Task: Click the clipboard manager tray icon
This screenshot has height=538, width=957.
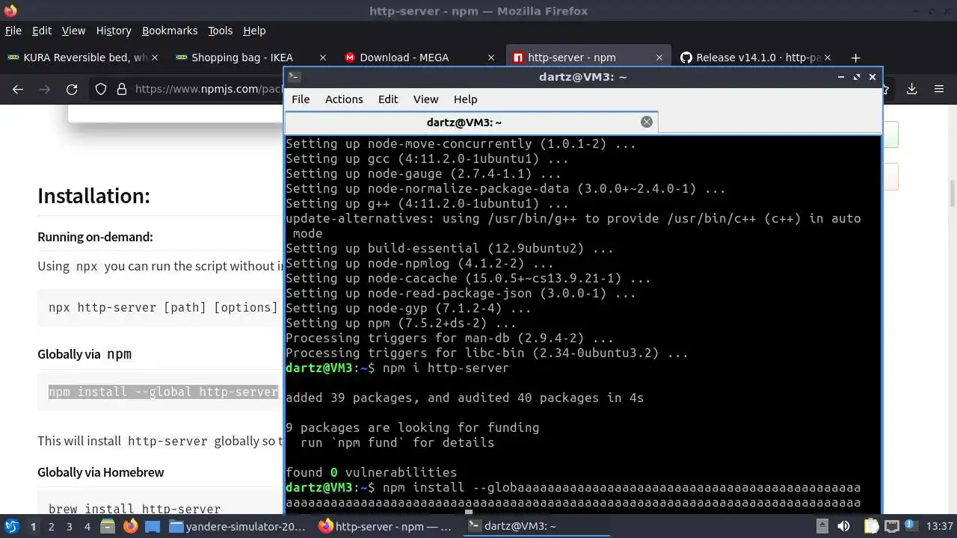Action: click(870, 526)
